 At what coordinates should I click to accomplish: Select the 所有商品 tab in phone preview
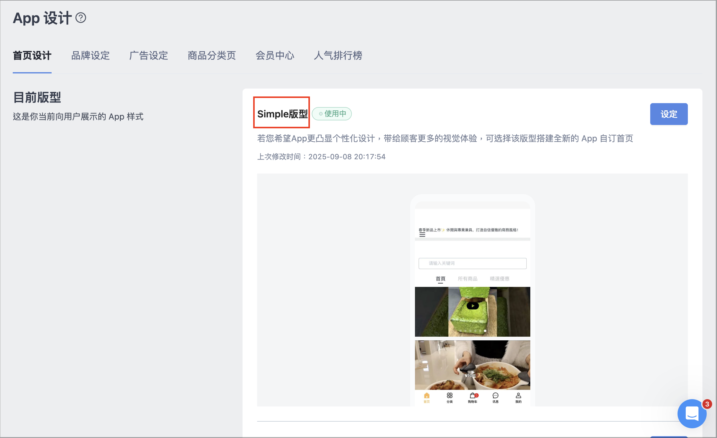467,279
